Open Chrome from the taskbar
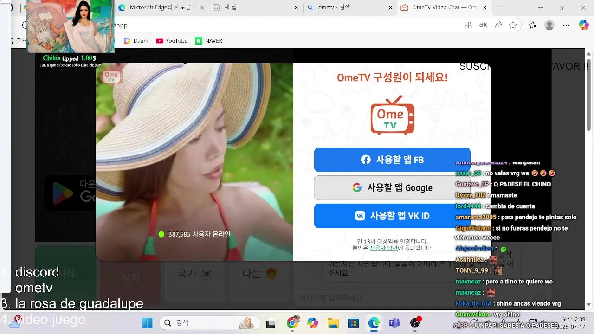The width and height of the screenshot is (594, 334). pos(292,323)
